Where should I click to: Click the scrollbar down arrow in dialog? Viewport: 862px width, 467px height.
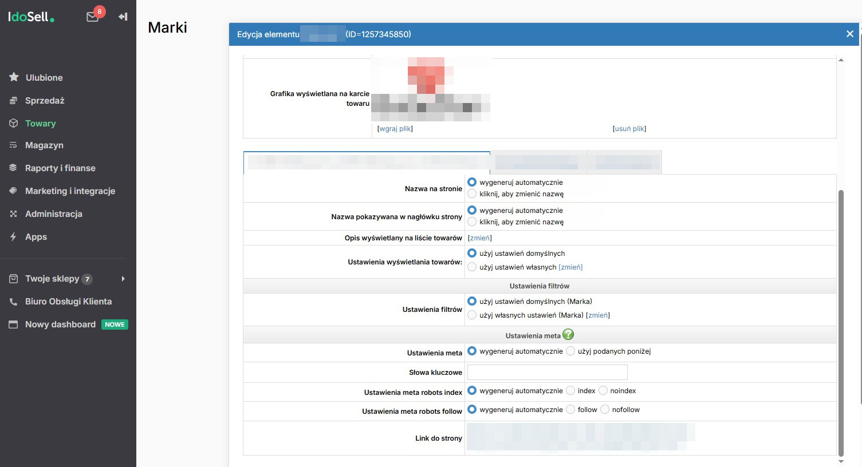click(x=841, y=461)
